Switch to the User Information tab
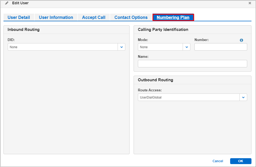The image size is (256, 167). 56,17
